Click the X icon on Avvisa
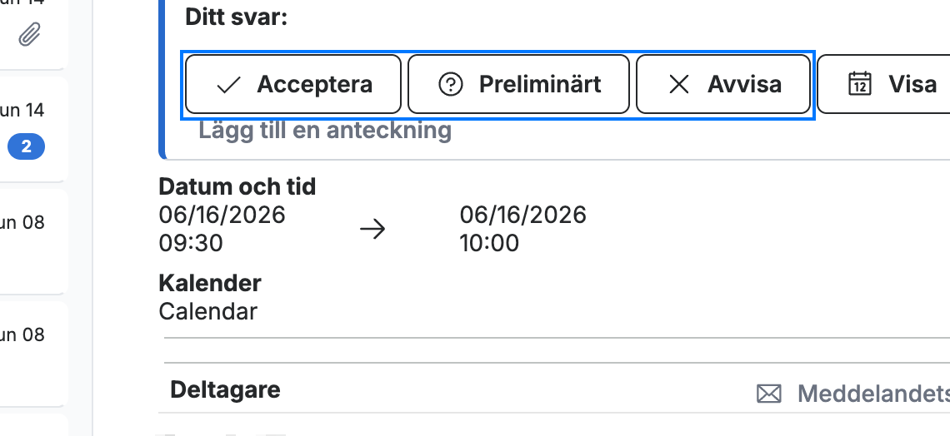950x436 pixels. (x=679, y=85)
